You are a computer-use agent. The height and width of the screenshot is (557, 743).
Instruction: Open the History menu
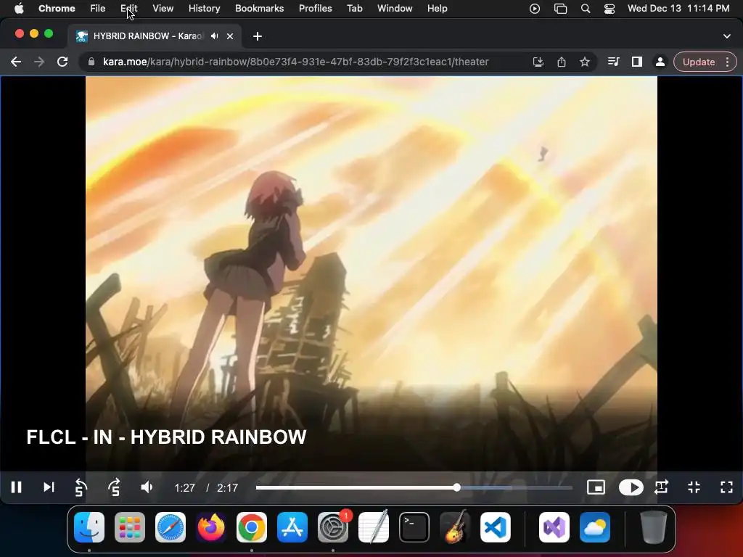(204, 8)
